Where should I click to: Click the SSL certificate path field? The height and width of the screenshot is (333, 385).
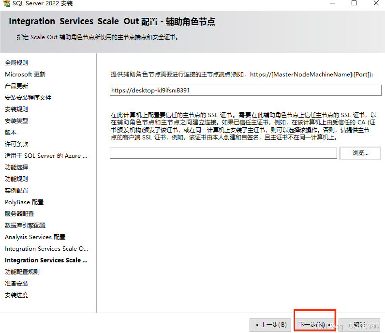(223, 153)
